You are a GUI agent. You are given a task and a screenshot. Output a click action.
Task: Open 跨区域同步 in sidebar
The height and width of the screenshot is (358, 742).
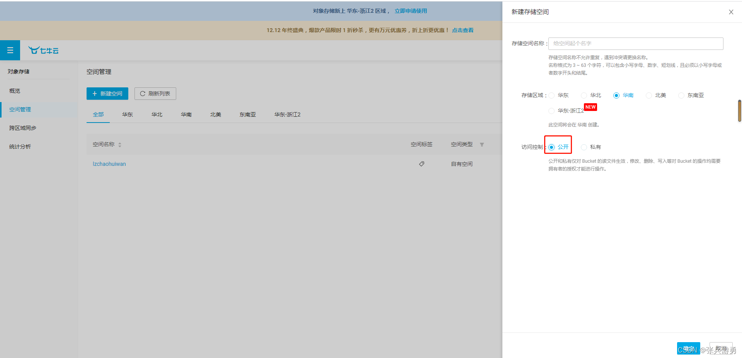23,128
